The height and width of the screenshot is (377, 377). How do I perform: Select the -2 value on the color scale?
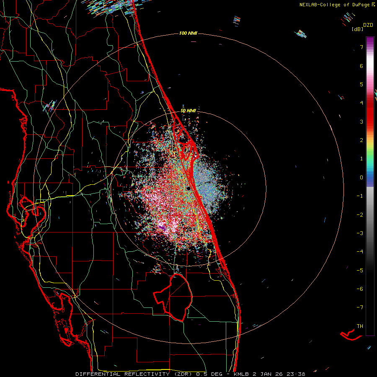[360, 215]
